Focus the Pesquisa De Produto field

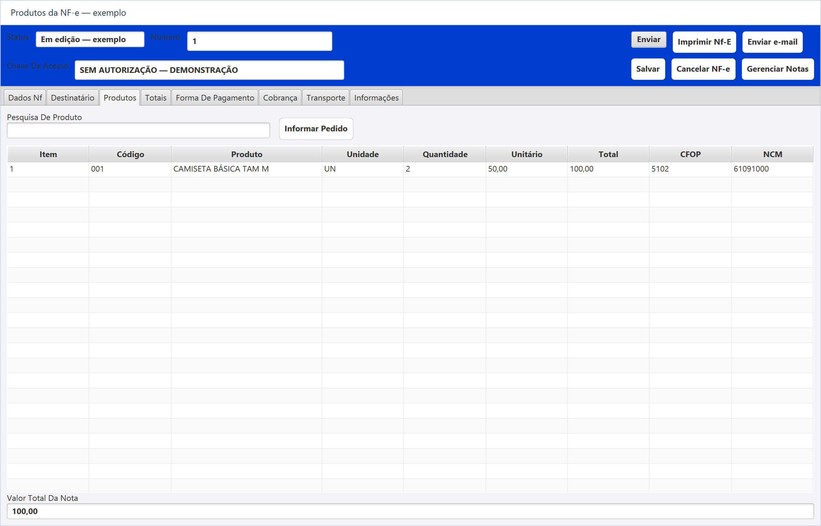tap(138, 130)
